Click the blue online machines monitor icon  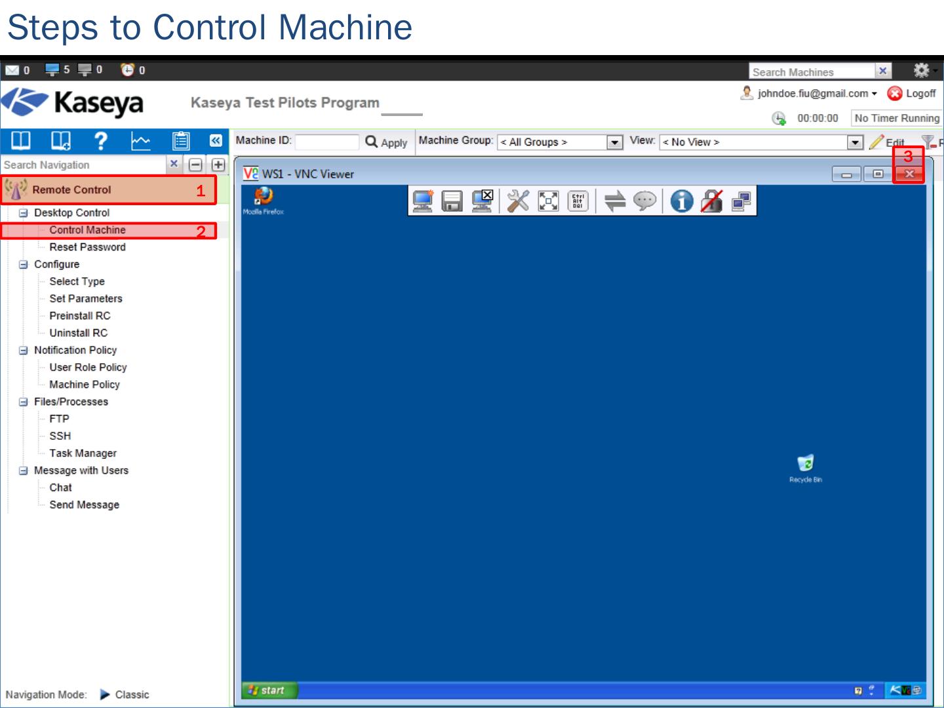coord(52,69)
